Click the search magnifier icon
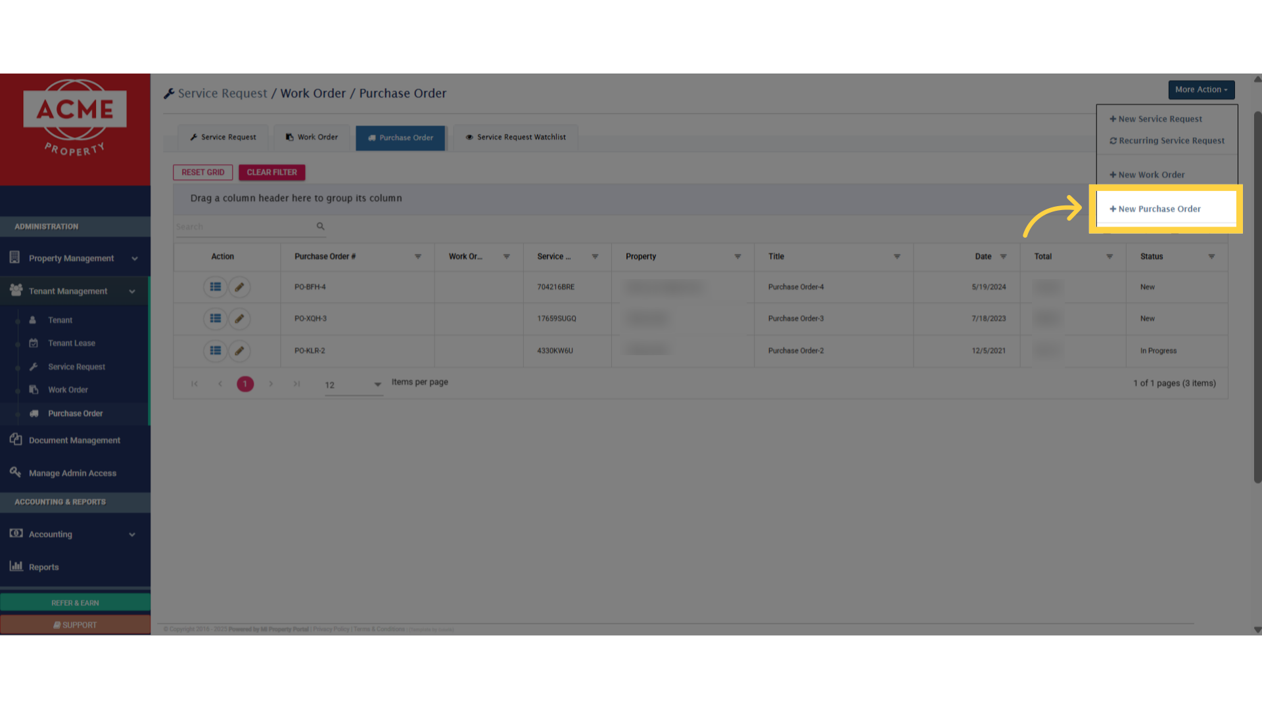Screen dimensions: 1262x709 [x=320, y=226]
